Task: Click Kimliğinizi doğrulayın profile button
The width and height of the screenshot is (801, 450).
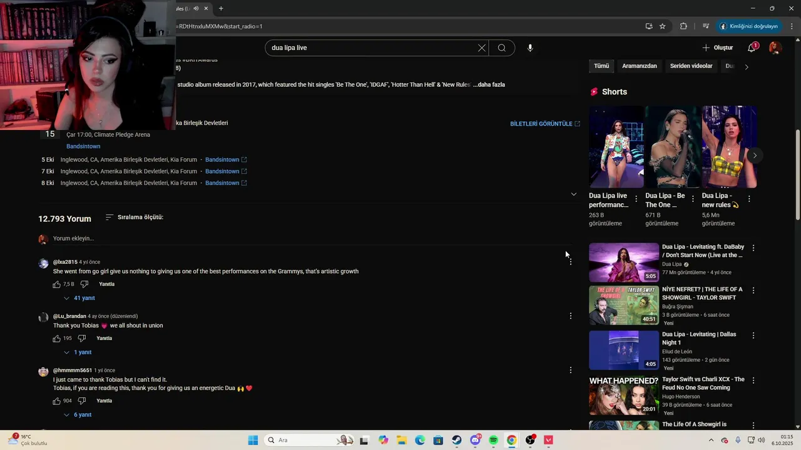Action: click(749, 26)
